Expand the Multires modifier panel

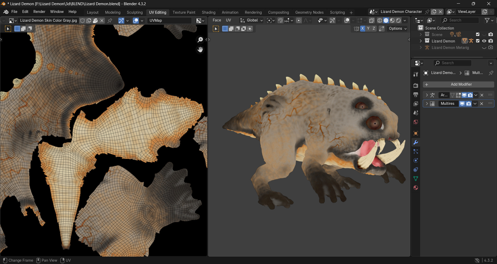click(427, 104)
